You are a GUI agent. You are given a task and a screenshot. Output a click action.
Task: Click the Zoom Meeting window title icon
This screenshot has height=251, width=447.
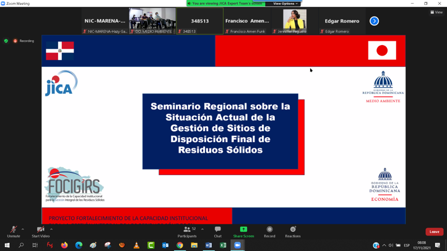[x=3, y=4]
